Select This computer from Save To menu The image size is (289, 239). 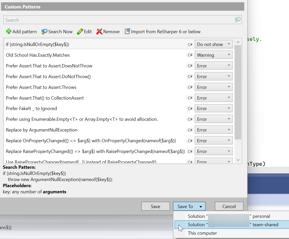[202, 233]
